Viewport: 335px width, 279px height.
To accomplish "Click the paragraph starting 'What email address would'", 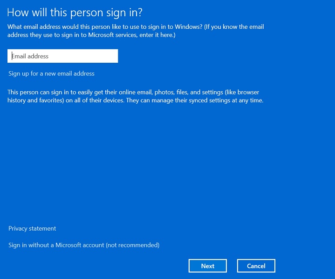I will (136, 31).
